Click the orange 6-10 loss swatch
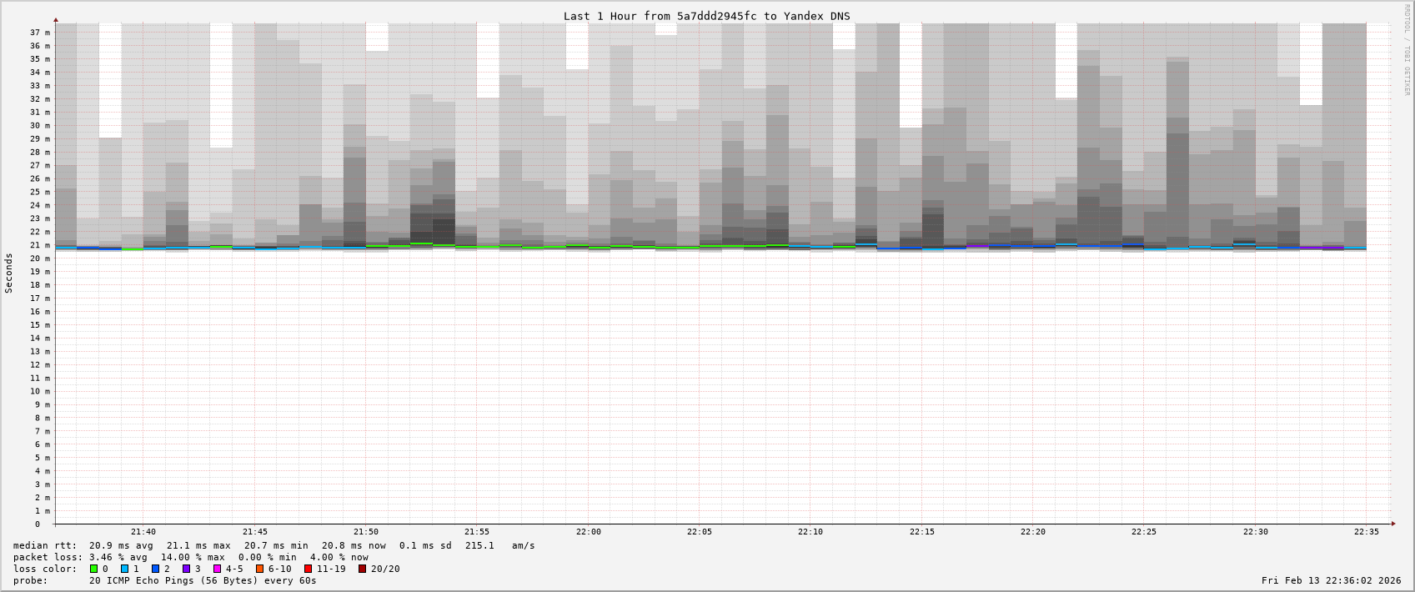Screen dimensions: 1415x592 (x=260, y=569)
